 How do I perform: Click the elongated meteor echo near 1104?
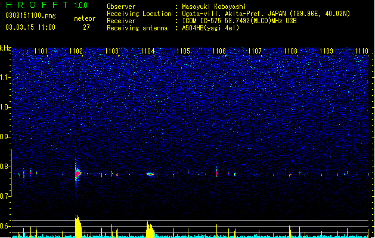(x=151, y=174)
